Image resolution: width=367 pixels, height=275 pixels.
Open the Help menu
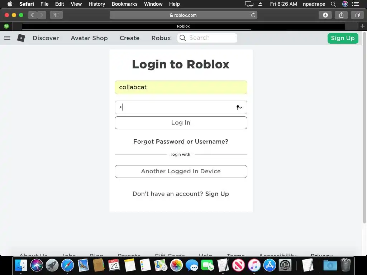175,4
